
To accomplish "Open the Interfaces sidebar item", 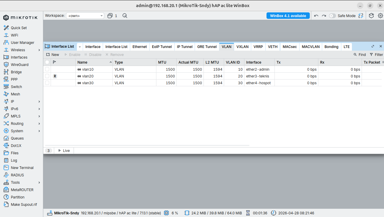I will point(19,57).
